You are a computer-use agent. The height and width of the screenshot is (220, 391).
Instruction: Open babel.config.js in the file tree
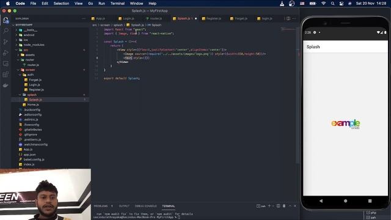[34, 159]
